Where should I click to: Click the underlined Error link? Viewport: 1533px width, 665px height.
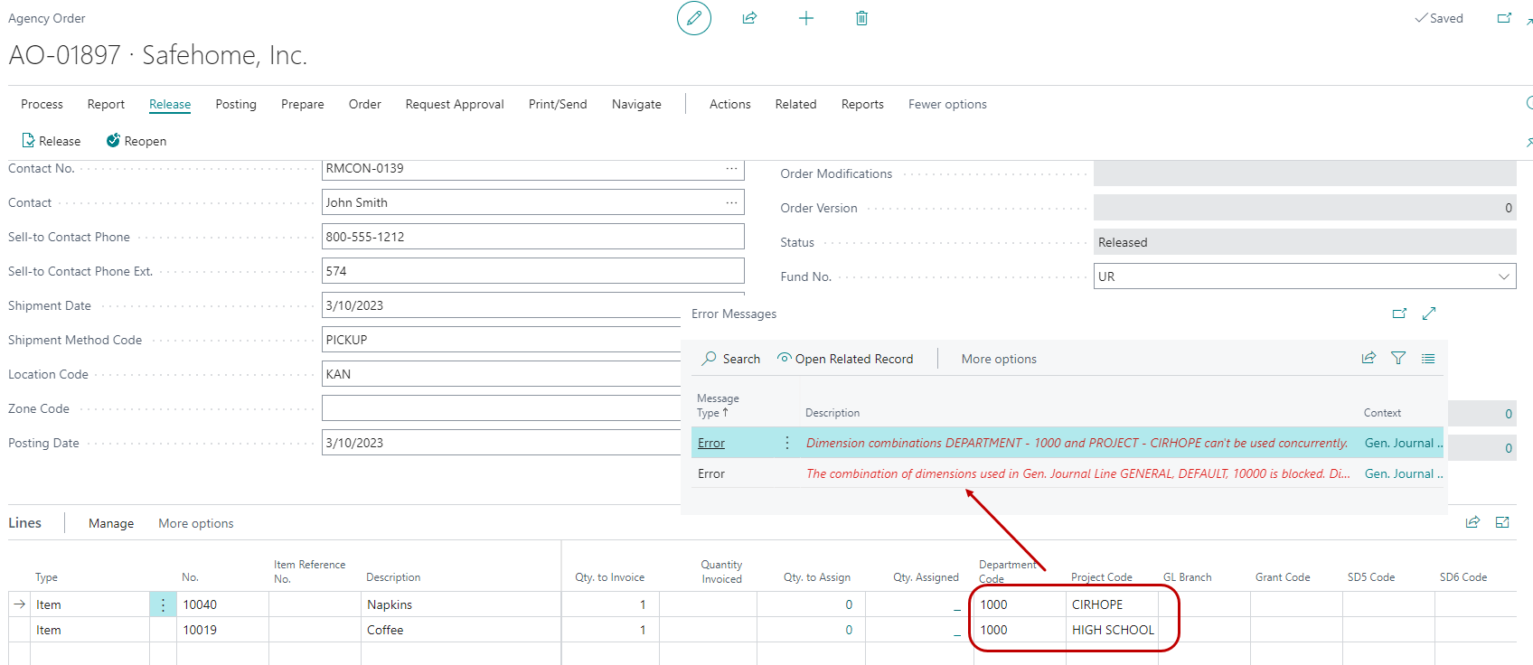(x=711, y=443)
